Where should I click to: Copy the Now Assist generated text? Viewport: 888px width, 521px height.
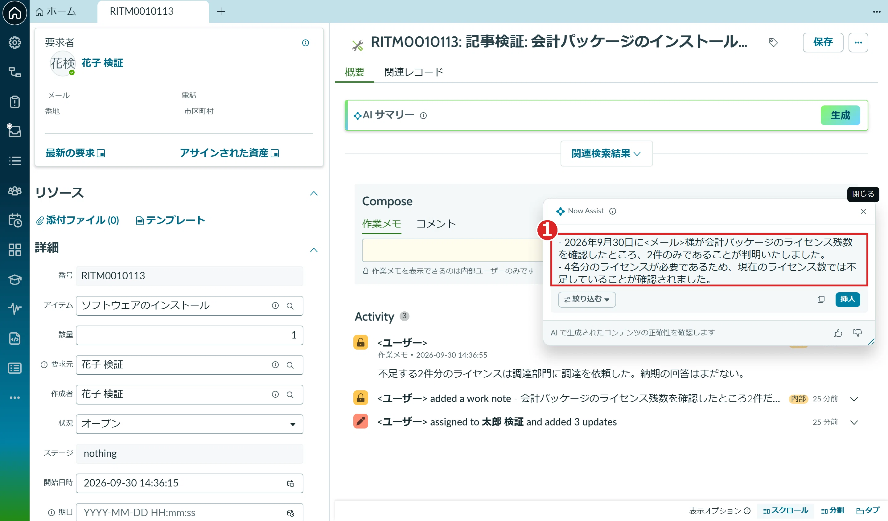[821, 299]
